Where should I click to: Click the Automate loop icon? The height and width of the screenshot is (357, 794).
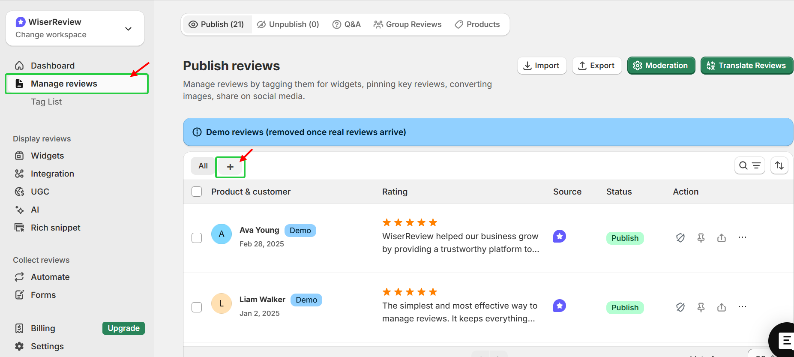[x=19, y=277]
